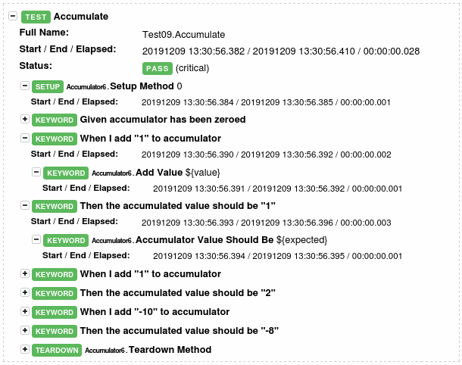The height and width of the screenshot is (365, 462).
Task: Collapse the Accumulate test section
Action: pos(13,16)
